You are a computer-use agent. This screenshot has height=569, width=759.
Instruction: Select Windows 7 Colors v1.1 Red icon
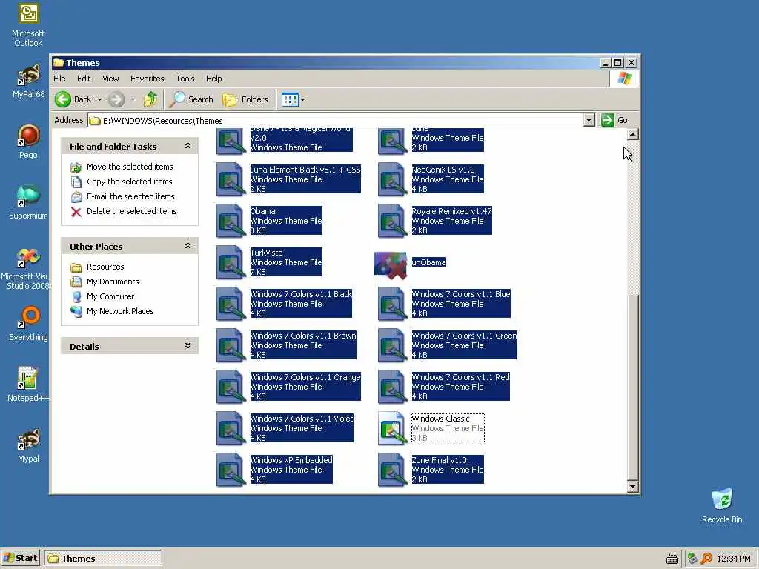click(x=391, y=387)
